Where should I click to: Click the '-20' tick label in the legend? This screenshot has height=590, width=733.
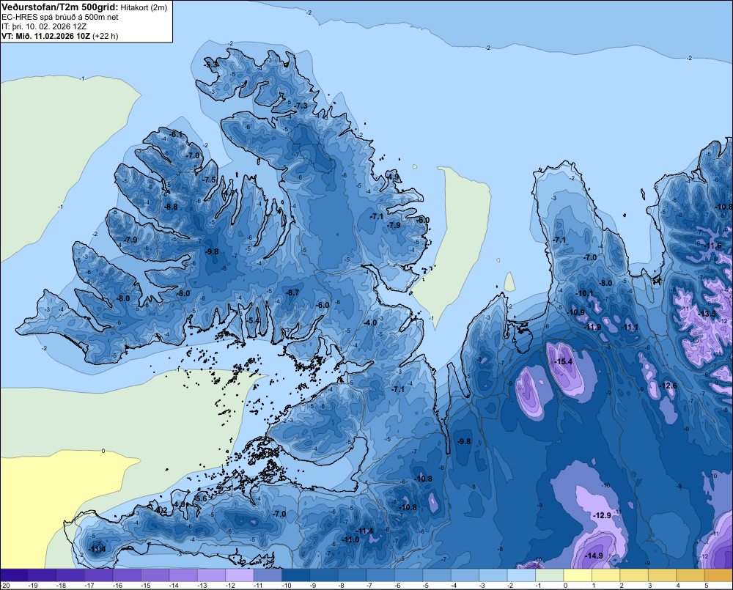[x=5, y=586]
